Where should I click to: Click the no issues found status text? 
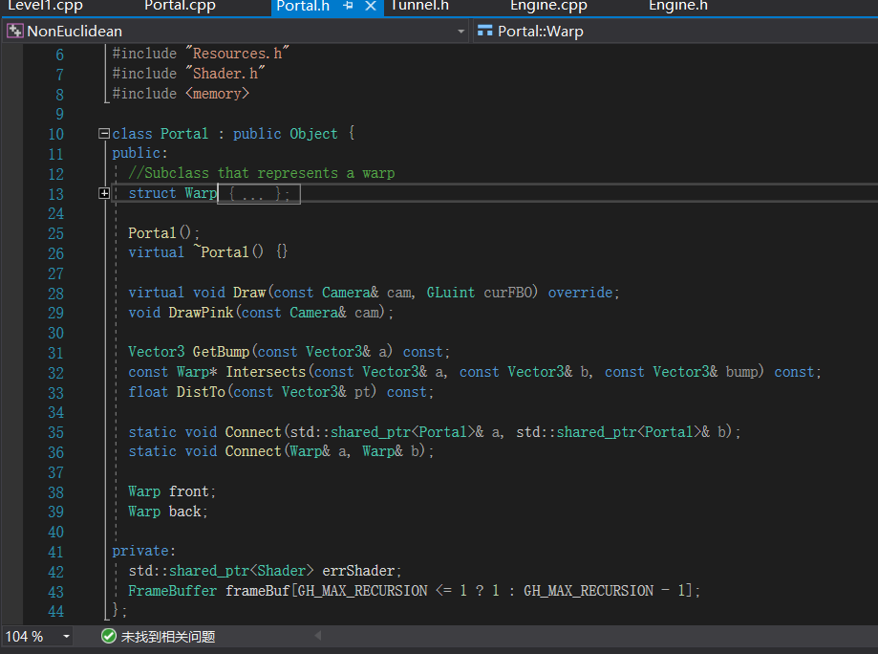[168, 636]
